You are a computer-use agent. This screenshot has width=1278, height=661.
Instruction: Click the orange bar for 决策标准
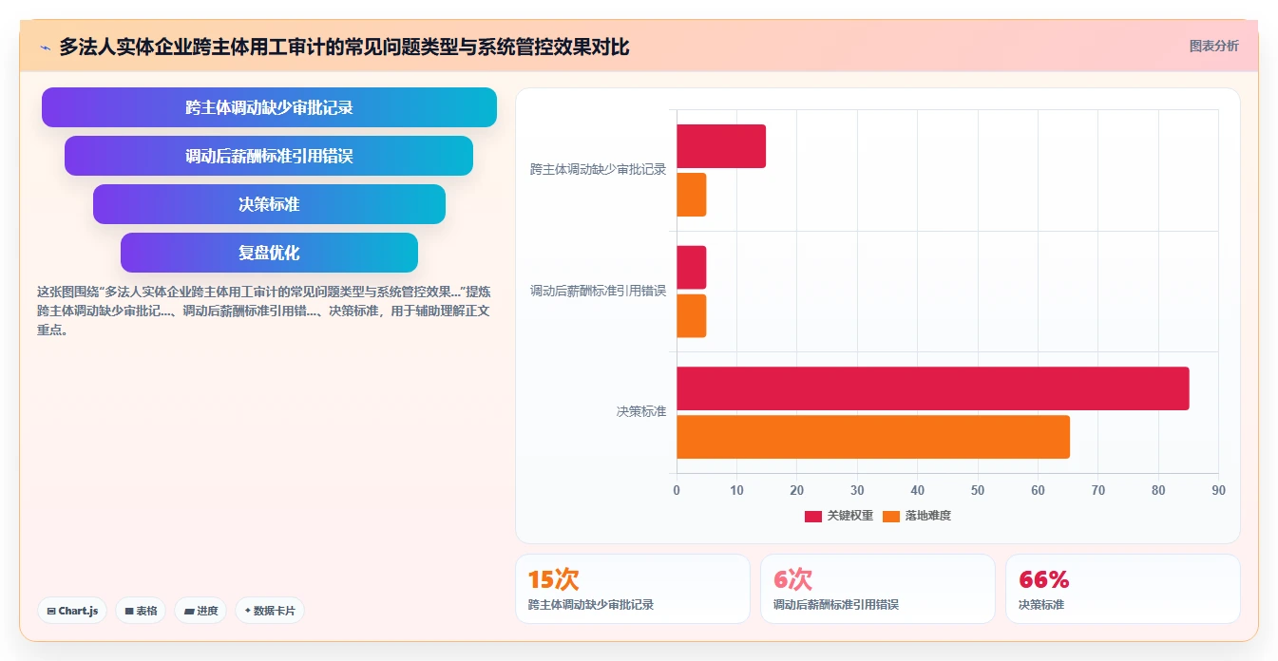[x=872, y=437]
